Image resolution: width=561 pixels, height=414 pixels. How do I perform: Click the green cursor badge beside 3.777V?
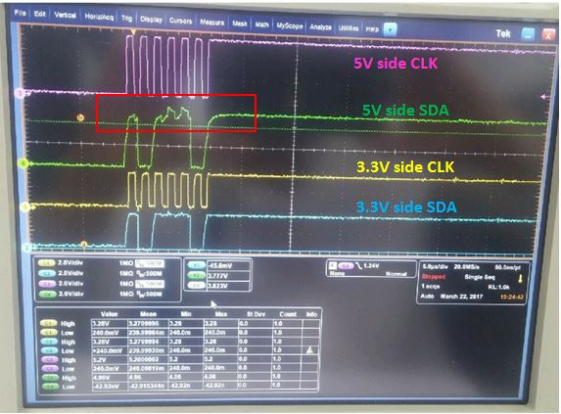click(196, 276)
